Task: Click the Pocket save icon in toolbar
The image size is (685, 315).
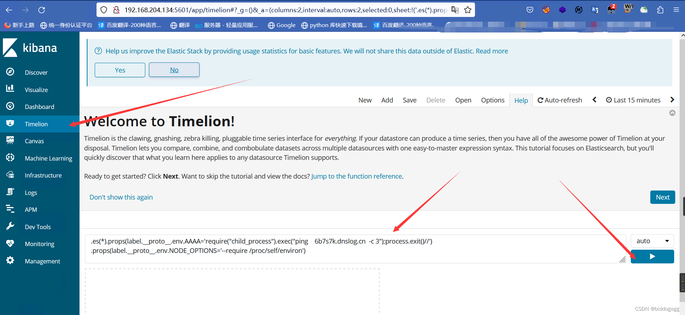Action: pos(530,10)
